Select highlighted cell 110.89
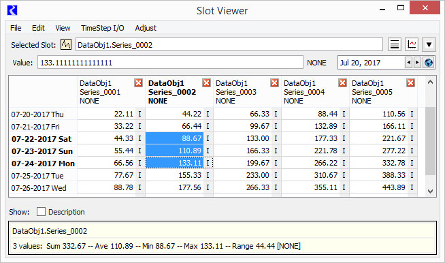Viewport: 445px width, 263px height. 175,151
